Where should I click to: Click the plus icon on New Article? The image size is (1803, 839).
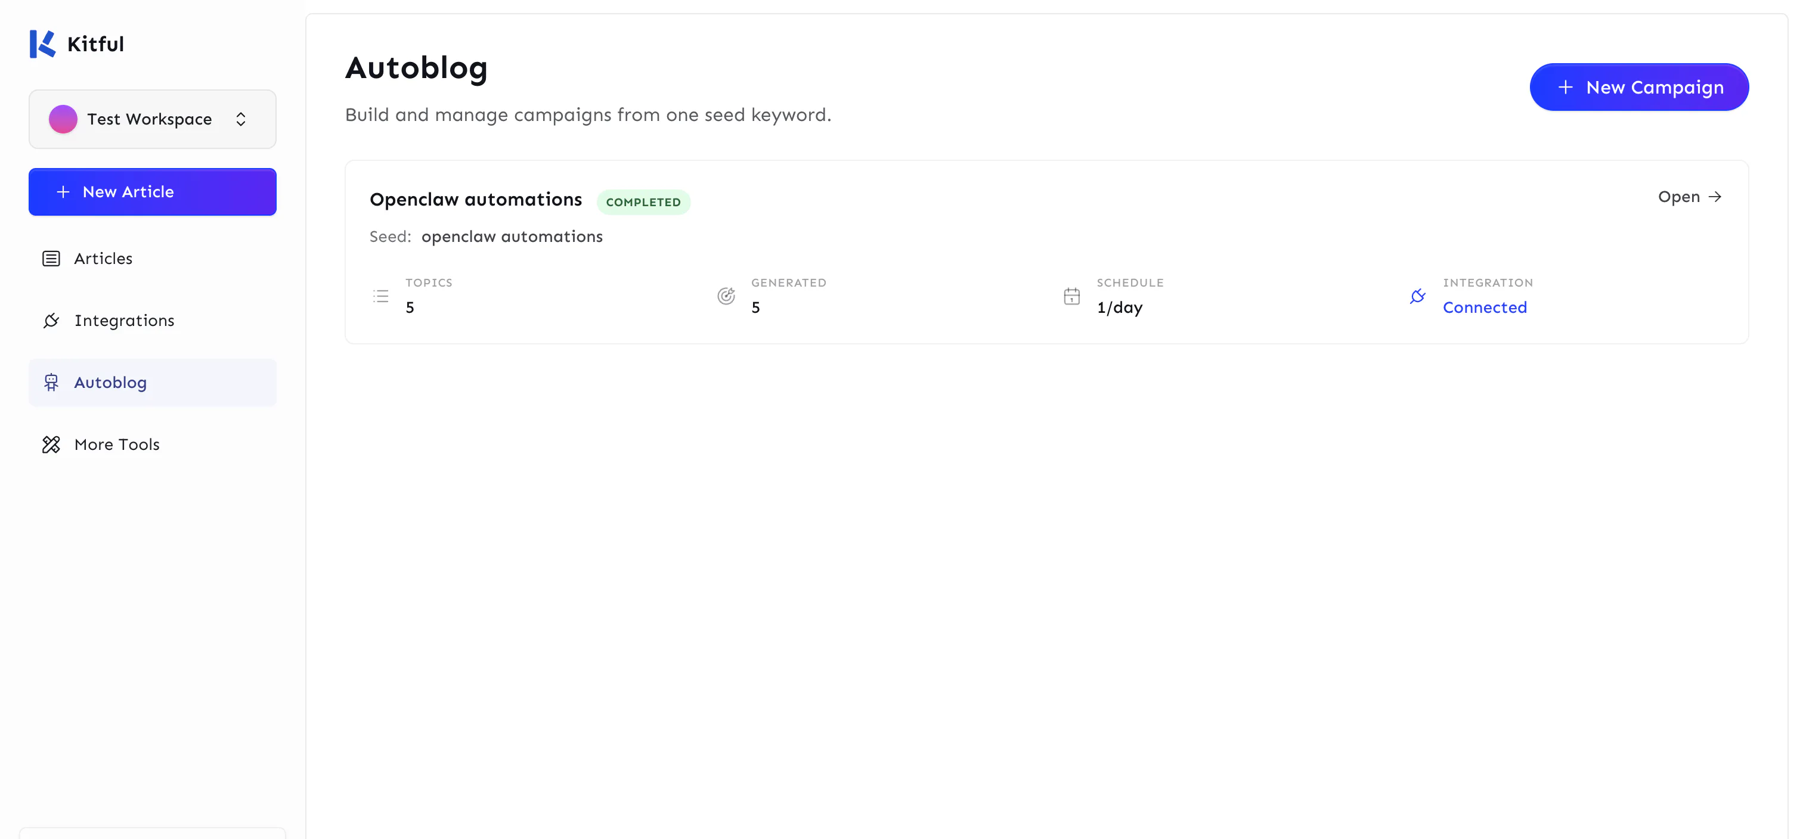tap(63, 192)
